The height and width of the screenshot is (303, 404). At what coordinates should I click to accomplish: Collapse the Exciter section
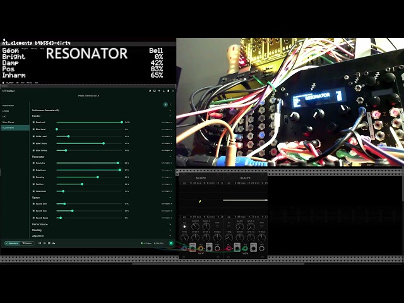pyautogui.click(x=170, y=116)
